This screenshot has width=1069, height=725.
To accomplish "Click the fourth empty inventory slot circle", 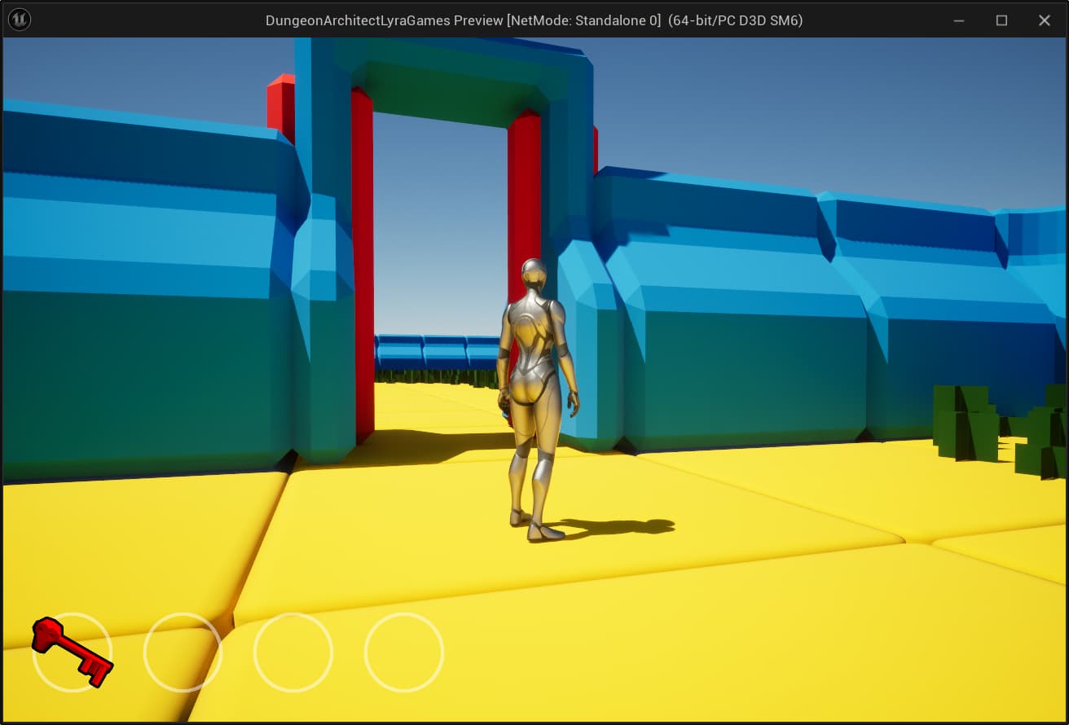I will pyautogui.click(x=404, y=652).
